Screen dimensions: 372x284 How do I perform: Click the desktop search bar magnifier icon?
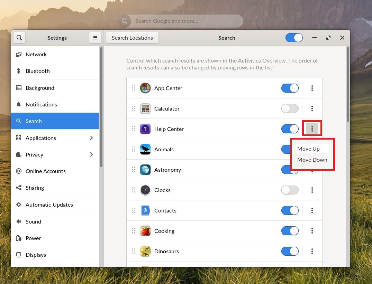125,21
